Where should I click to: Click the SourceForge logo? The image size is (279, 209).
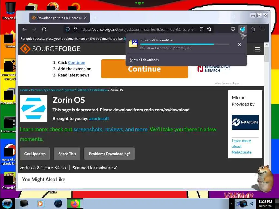50,49
